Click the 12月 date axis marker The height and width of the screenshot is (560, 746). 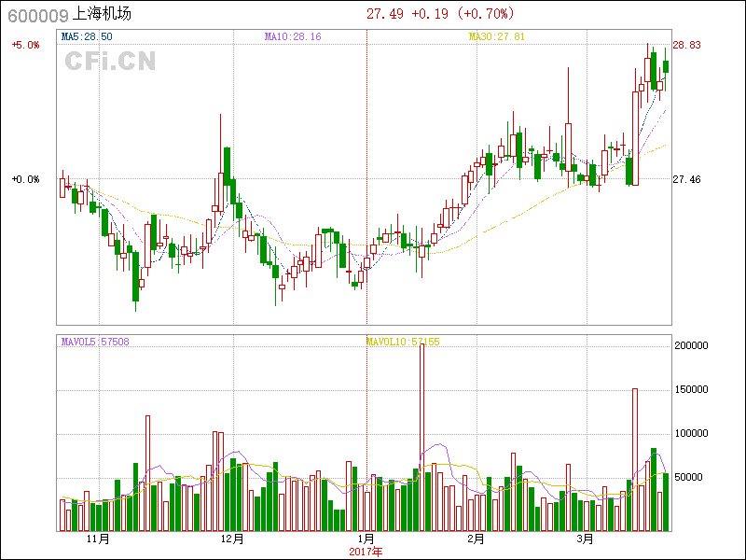232,539
